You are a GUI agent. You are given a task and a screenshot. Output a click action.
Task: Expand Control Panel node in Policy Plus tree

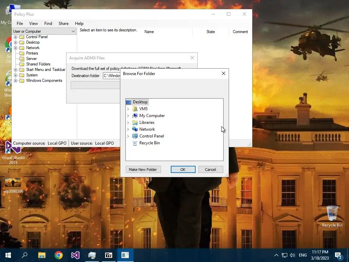(15, 37)
